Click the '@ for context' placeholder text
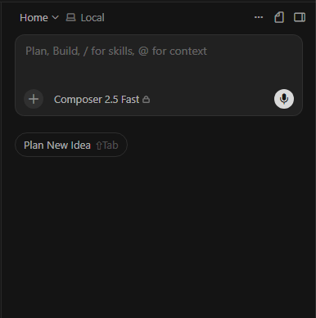 (173, 51)
